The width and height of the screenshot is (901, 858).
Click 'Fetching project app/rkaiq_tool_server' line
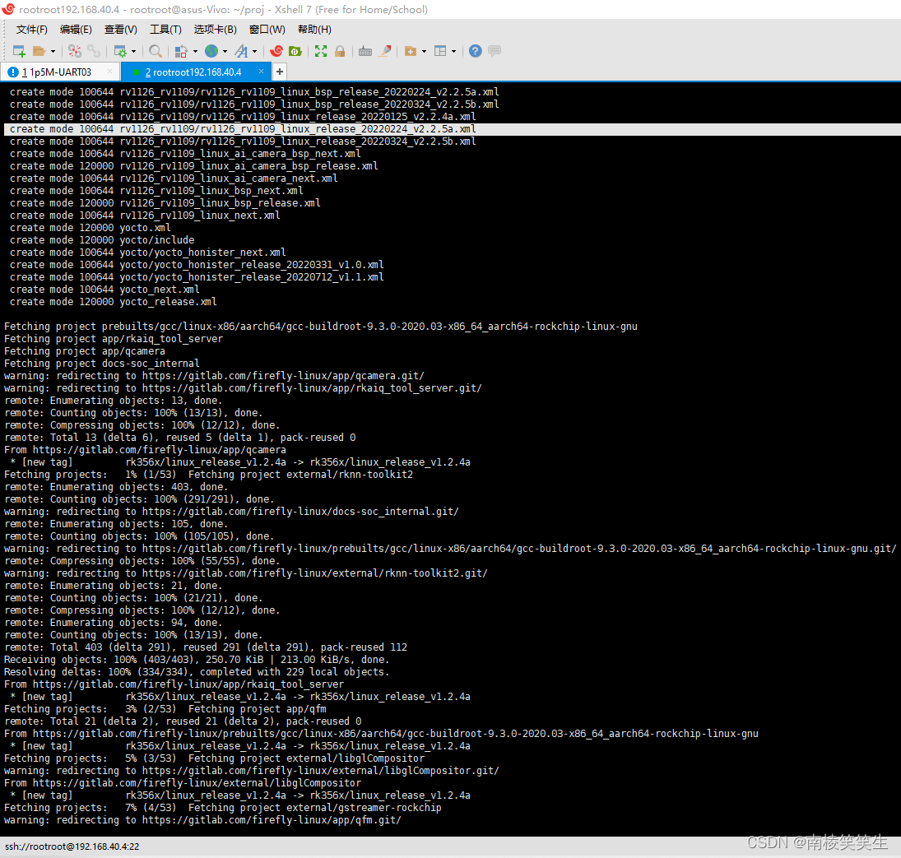[x=114, y=339]
